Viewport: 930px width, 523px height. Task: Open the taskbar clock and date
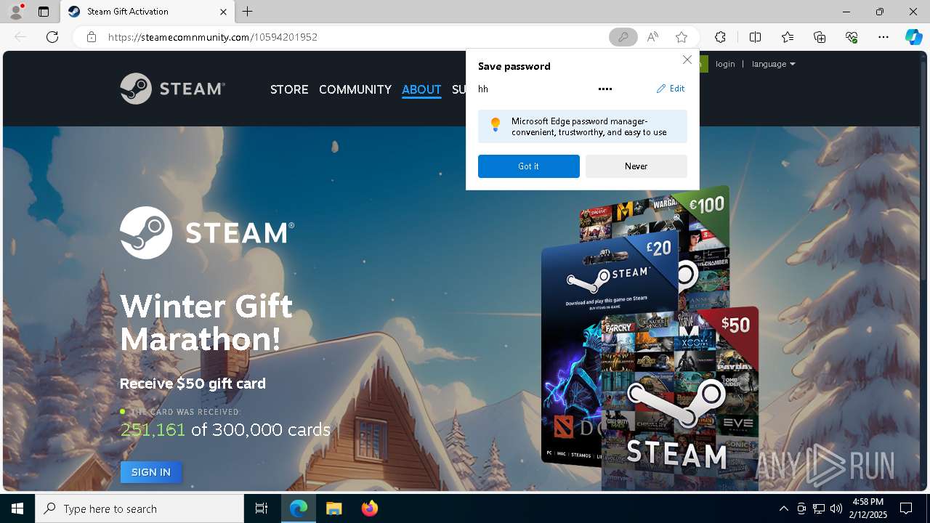[x=868, y=508]
